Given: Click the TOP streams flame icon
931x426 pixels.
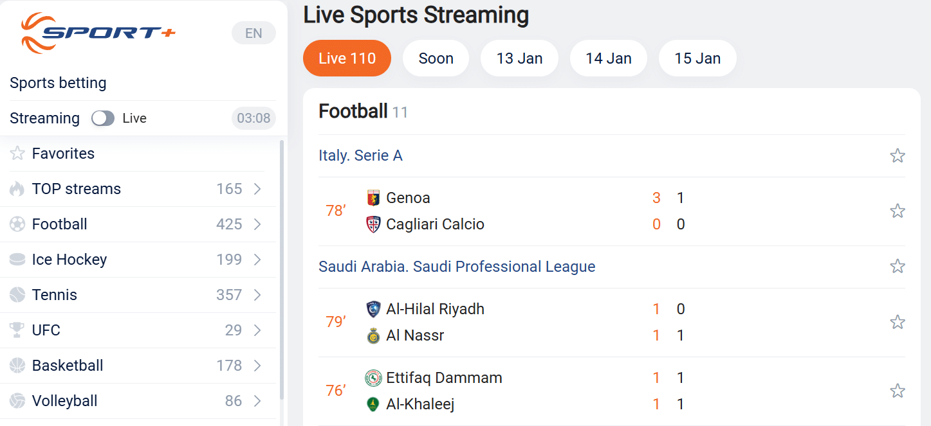Looking at the screenshot, I should (17, 189).
